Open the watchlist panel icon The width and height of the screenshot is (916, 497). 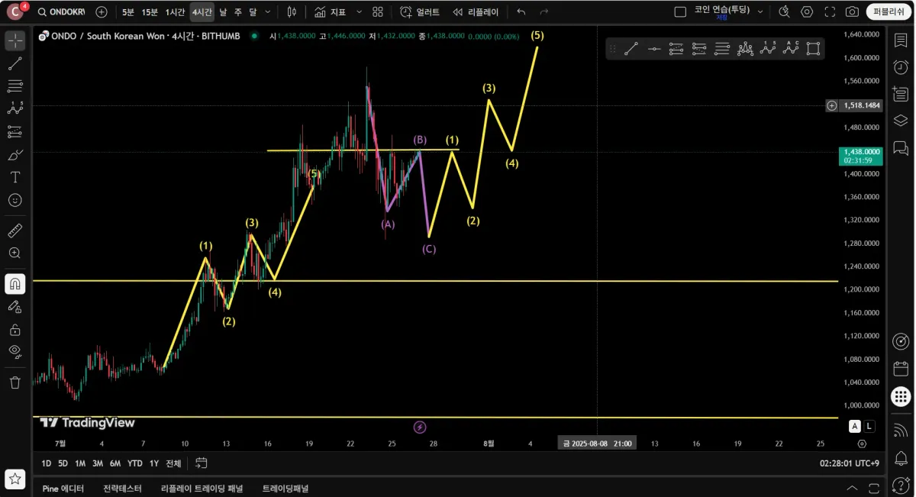point(901,40)
